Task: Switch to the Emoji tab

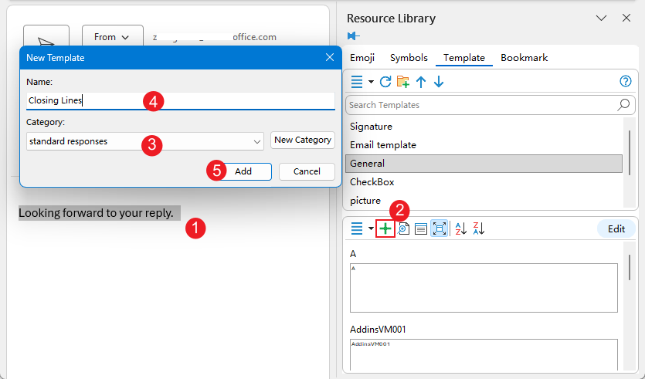Action: [x=362, y=58]
